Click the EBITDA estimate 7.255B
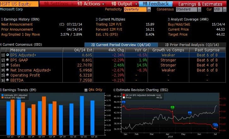The height and width of the screenshot is (139, 229). click(86, 80)
